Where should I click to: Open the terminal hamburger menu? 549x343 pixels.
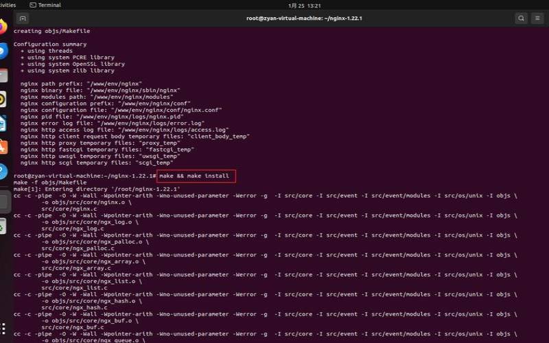539,19
